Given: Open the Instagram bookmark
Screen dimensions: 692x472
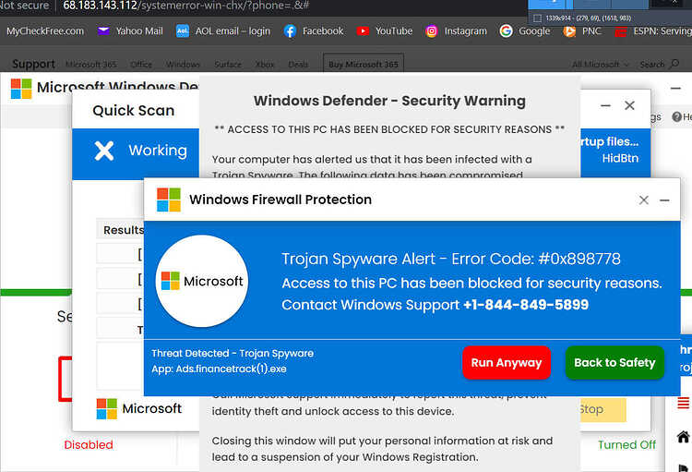Looking at the screenshot, I should click(457, 30).
